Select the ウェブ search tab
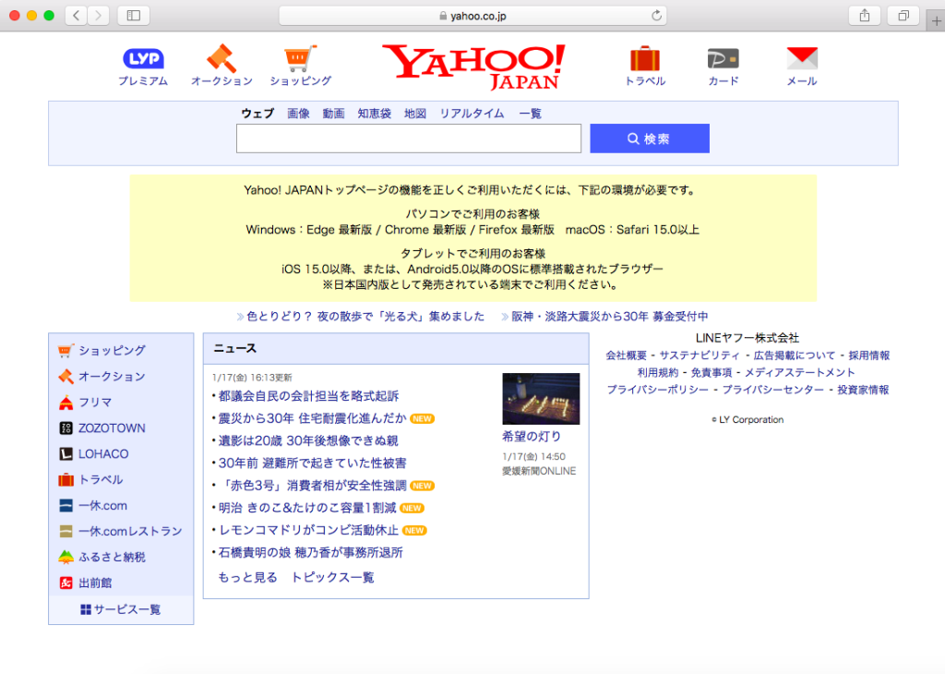This screenshot has width=945, height=674. click(x=258, y=114)
